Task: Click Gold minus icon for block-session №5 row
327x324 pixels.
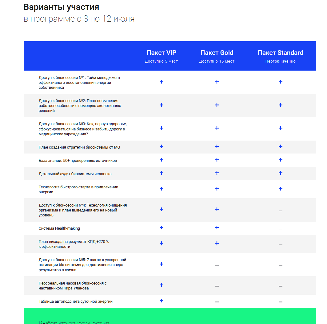Action: pyautogui.click(x=217, y=265)
